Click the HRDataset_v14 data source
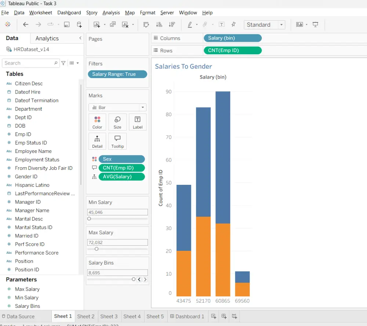The image size is (367, 326). pos(28,50)
